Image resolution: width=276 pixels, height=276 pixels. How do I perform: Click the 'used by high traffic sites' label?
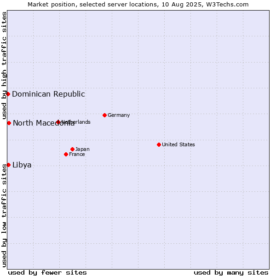(4, 65)
